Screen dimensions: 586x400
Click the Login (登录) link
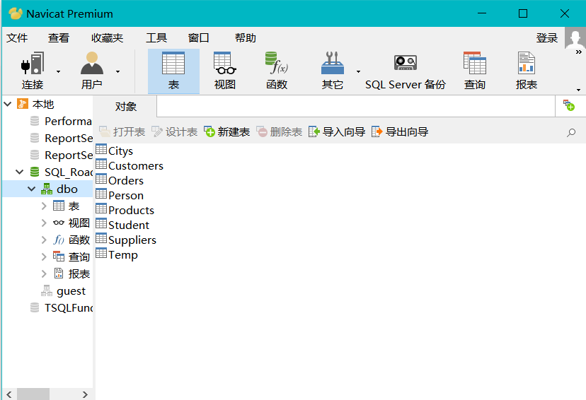547,37
